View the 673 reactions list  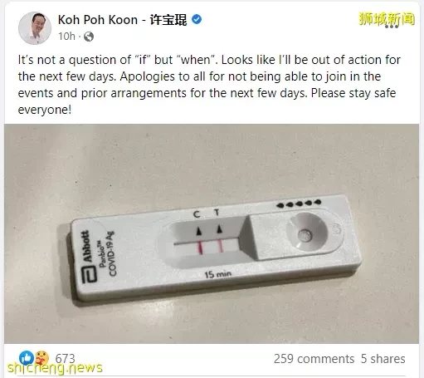tap(65, 358)
